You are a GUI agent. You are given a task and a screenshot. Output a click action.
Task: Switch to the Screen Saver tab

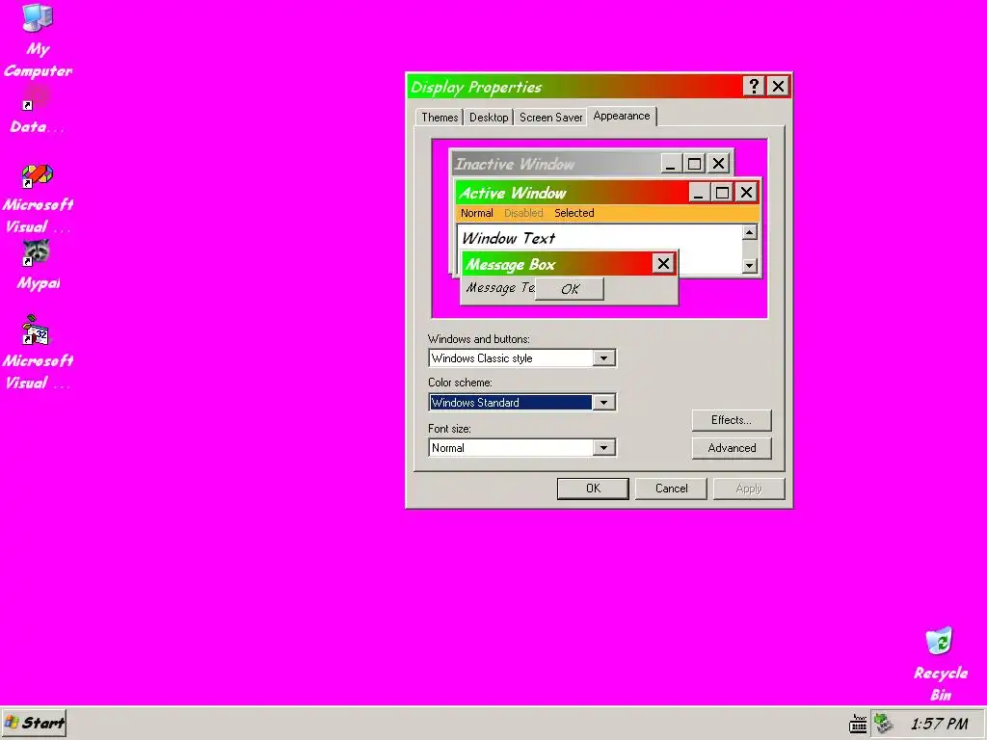(x=550, y=117)
